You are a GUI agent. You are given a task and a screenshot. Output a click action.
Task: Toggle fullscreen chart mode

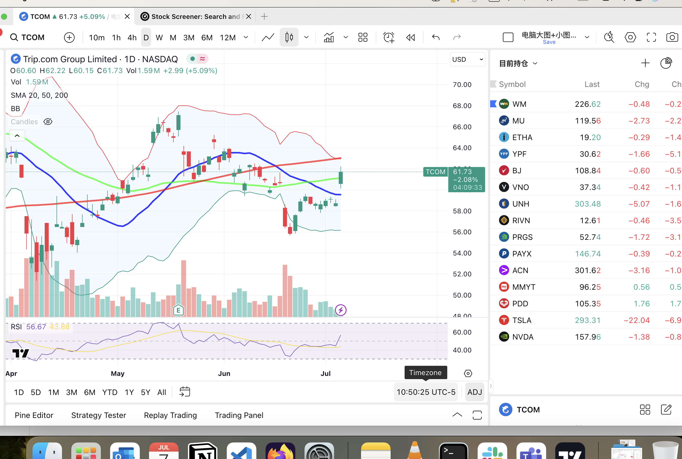pyautogui.click(x=651, y=37)
